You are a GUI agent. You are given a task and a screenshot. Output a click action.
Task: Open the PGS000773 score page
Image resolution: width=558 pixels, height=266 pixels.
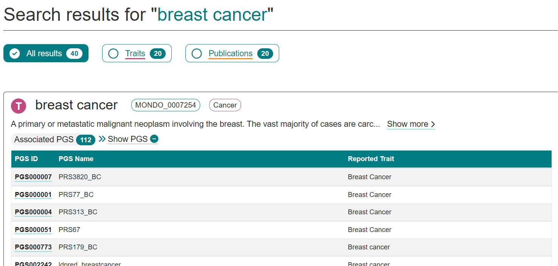point(33,247)
